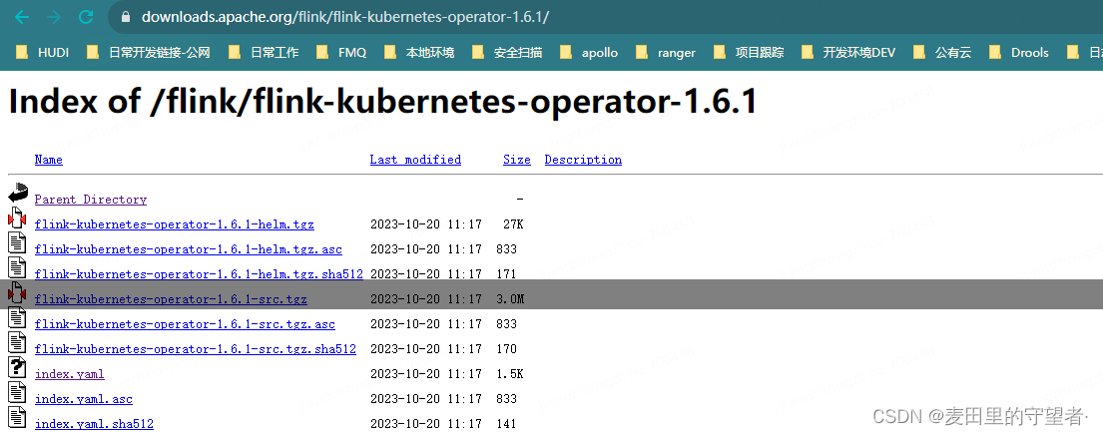Open the 开发环境DEV bookmark folder
The height and width of the screenshot is (435, 1103).
pyautogui.click(x=848, y=52)
